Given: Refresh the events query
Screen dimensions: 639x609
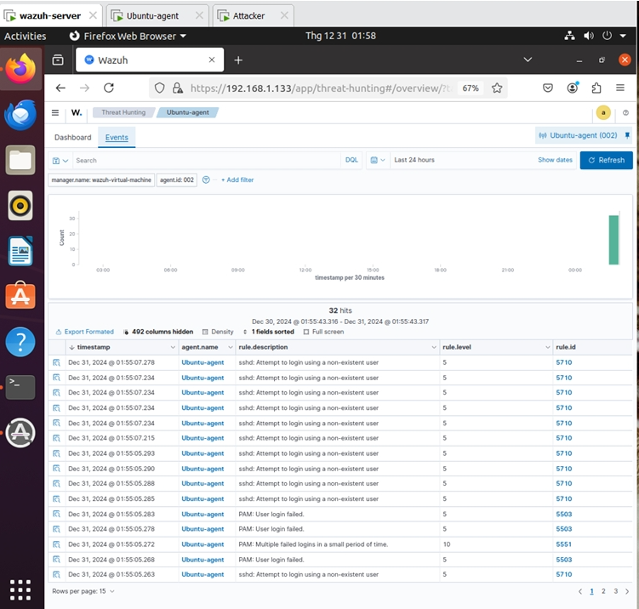Looking at the screenshot, I should pos(606,160).
